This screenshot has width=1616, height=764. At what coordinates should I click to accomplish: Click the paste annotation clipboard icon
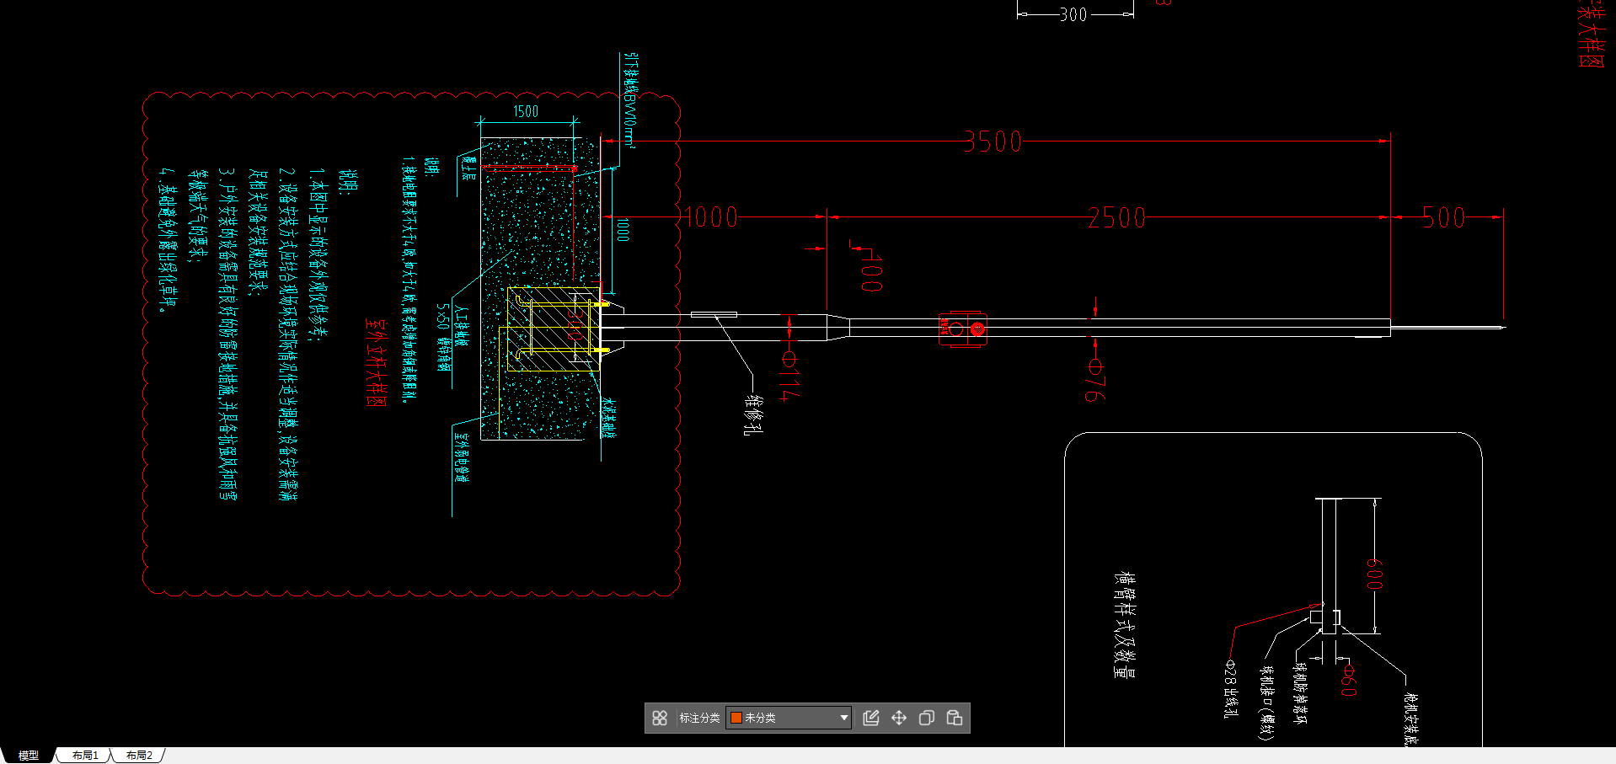click(955, 718)
